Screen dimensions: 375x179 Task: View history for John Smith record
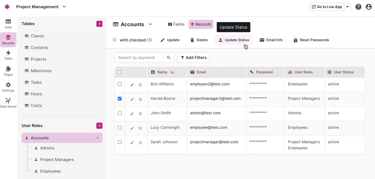click(x=140, y=114)
